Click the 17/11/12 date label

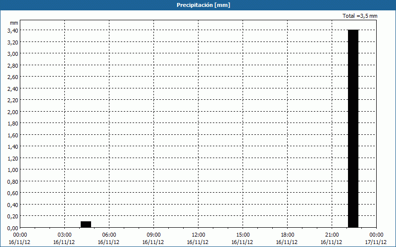[x=376, y=242]
